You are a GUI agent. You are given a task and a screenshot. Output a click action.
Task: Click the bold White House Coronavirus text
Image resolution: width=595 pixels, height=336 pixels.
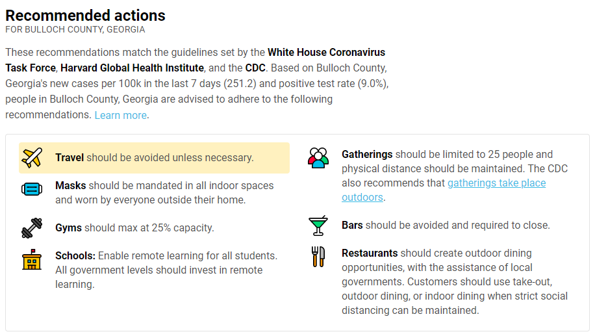(326, 53)
